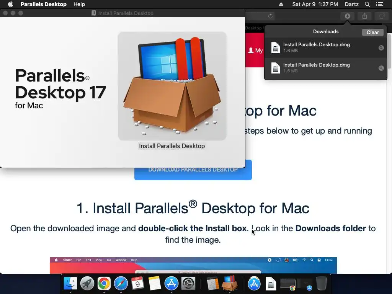Reload the page in Safari
The width and height of the screenshot is (392, 294).
(x=270, y=16)
